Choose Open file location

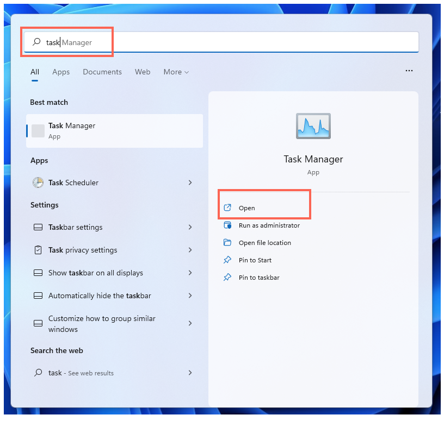[265, 243]
